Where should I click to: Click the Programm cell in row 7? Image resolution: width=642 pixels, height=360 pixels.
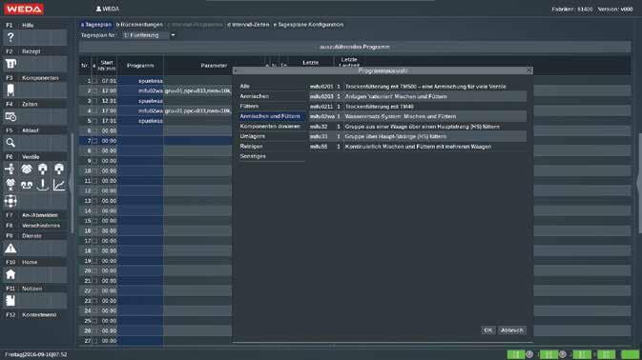(140, 141)
